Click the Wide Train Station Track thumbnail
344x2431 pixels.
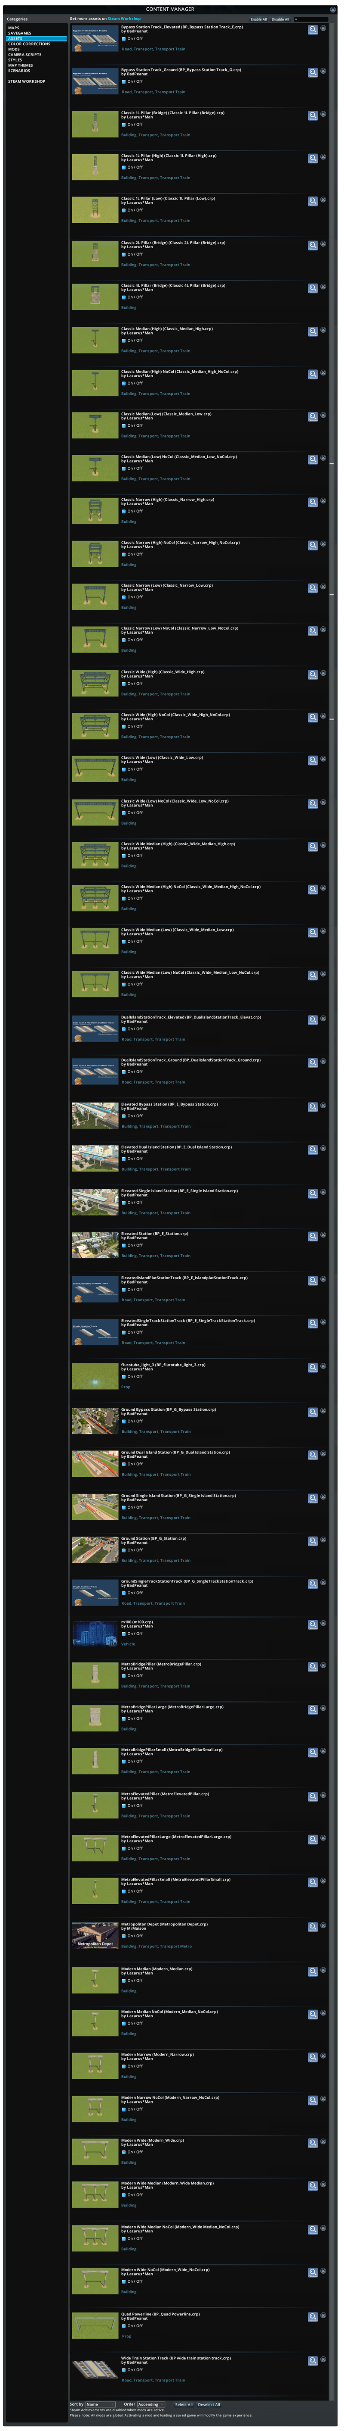95,2370
